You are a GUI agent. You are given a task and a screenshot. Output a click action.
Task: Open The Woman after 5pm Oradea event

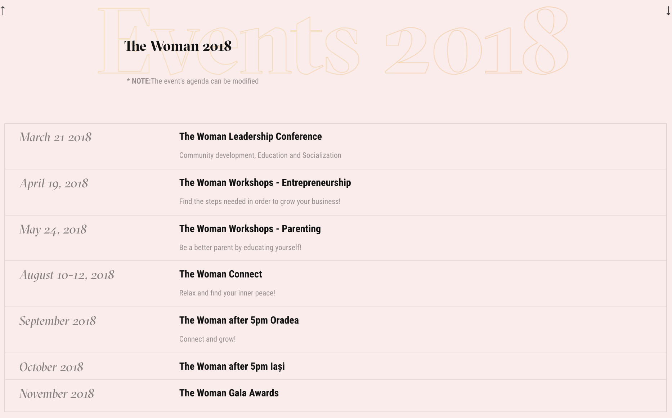239,320
